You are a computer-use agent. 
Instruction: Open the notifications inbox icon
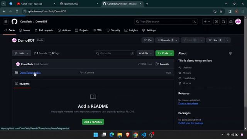pyautogui.click(x=231, y=22)
